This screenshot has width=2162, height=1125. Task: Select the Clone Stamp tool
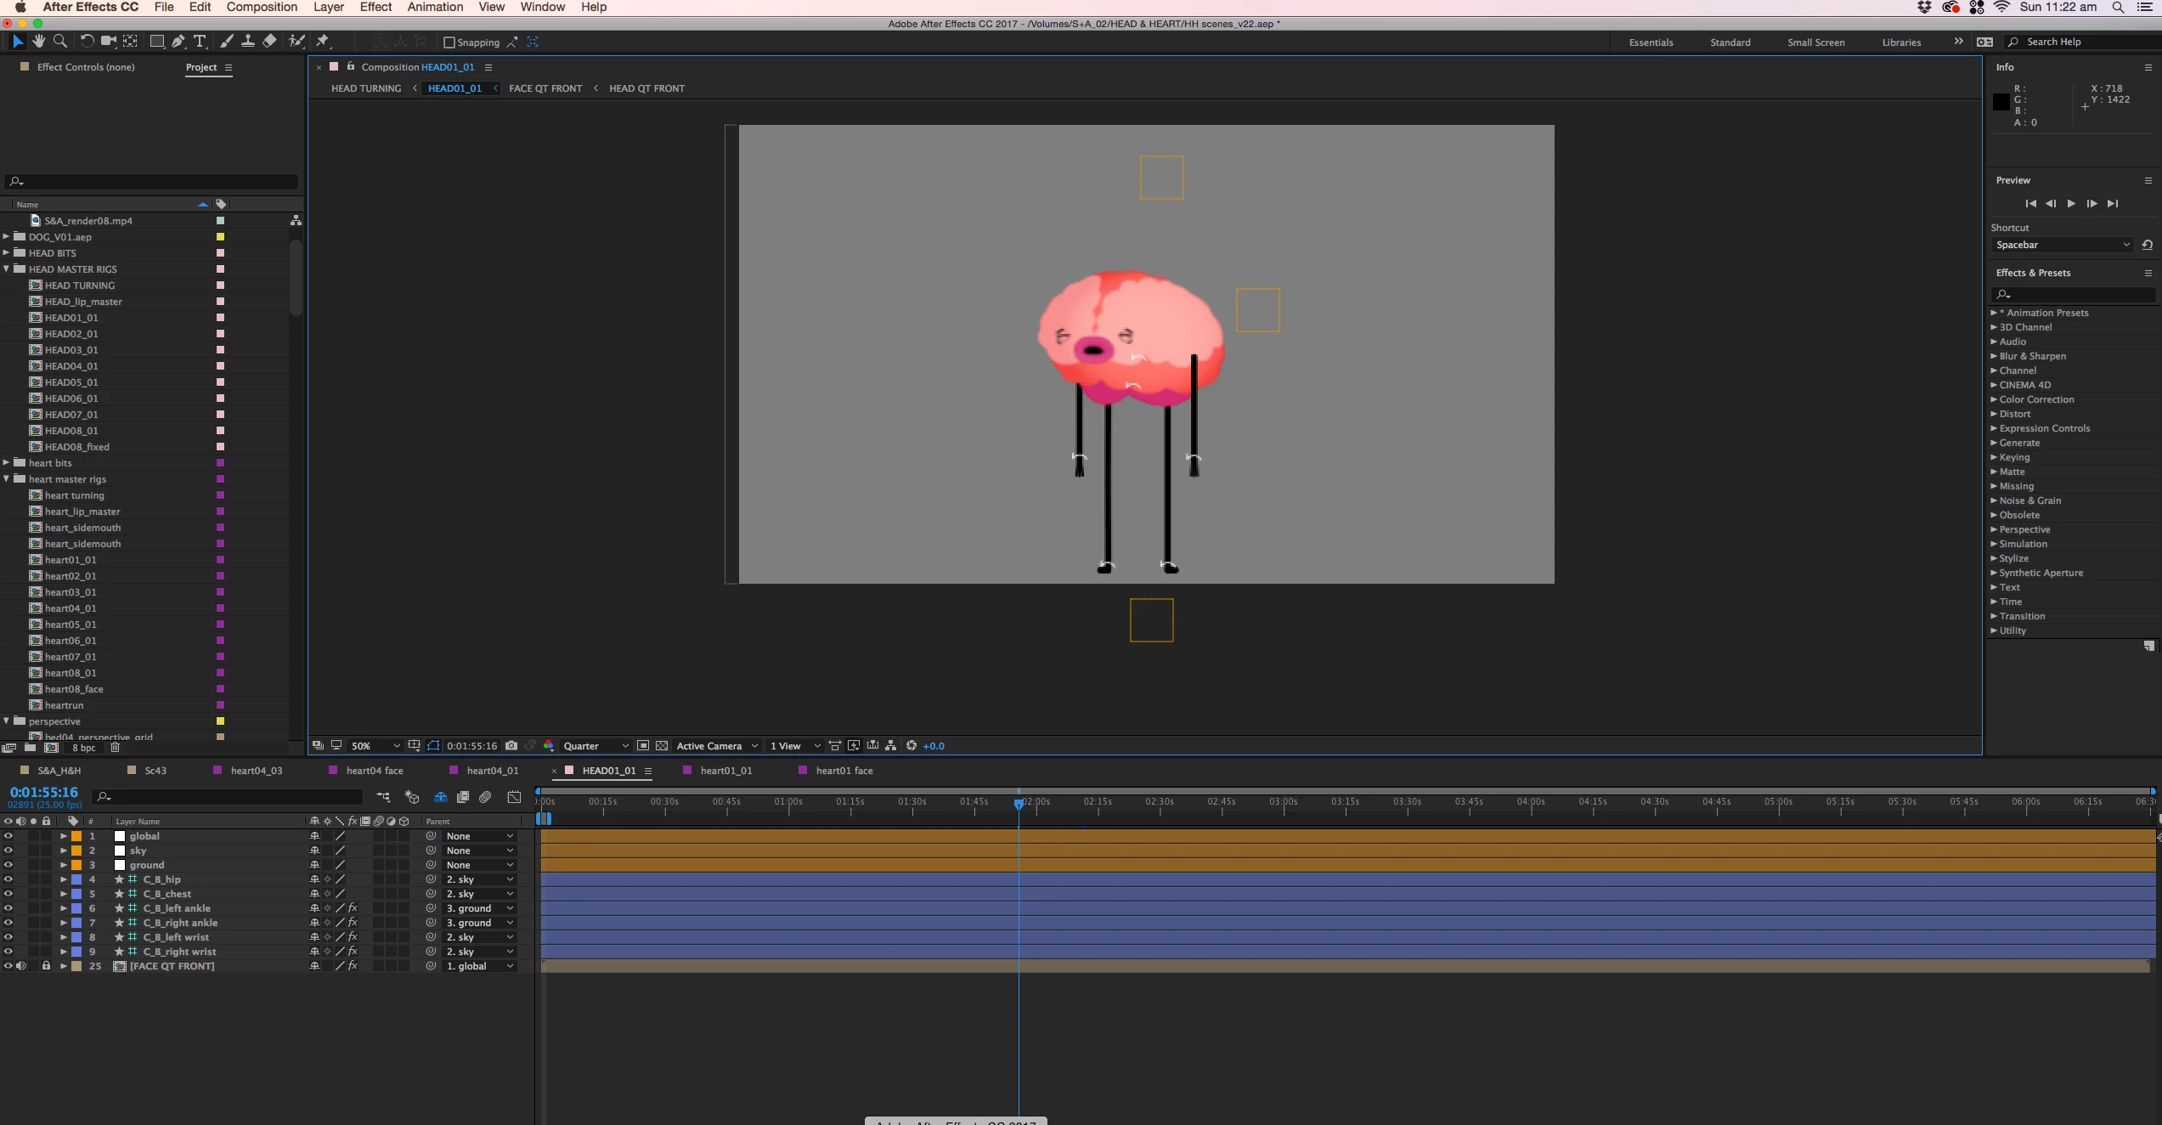pyautogui.click(x=248, y=41)
